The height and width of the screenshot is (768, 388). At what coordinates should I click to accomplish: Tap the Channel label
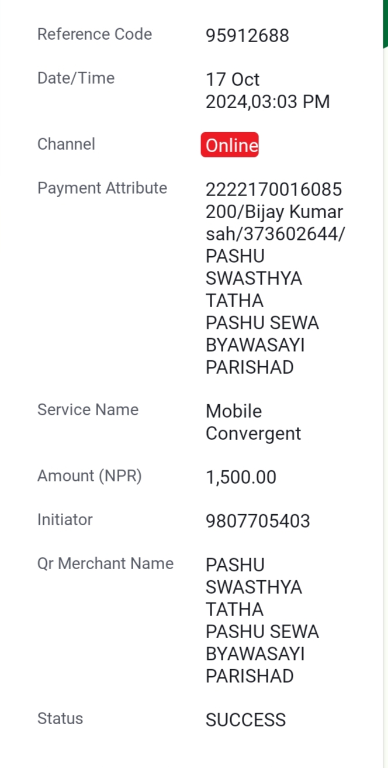(x=66, y=144)
